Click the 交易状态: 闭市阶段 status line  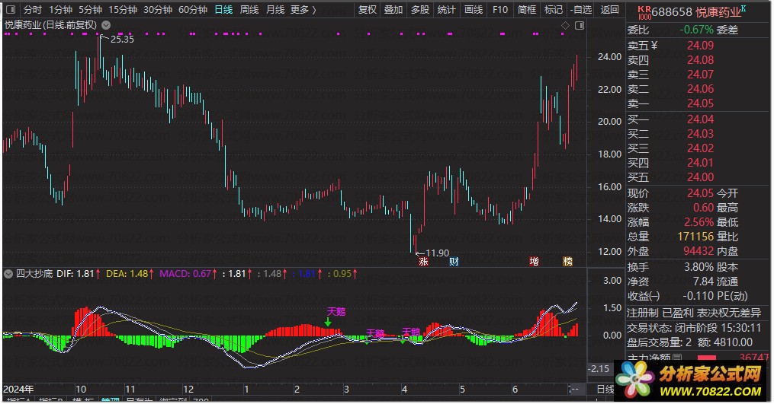(x=695, y=328)
